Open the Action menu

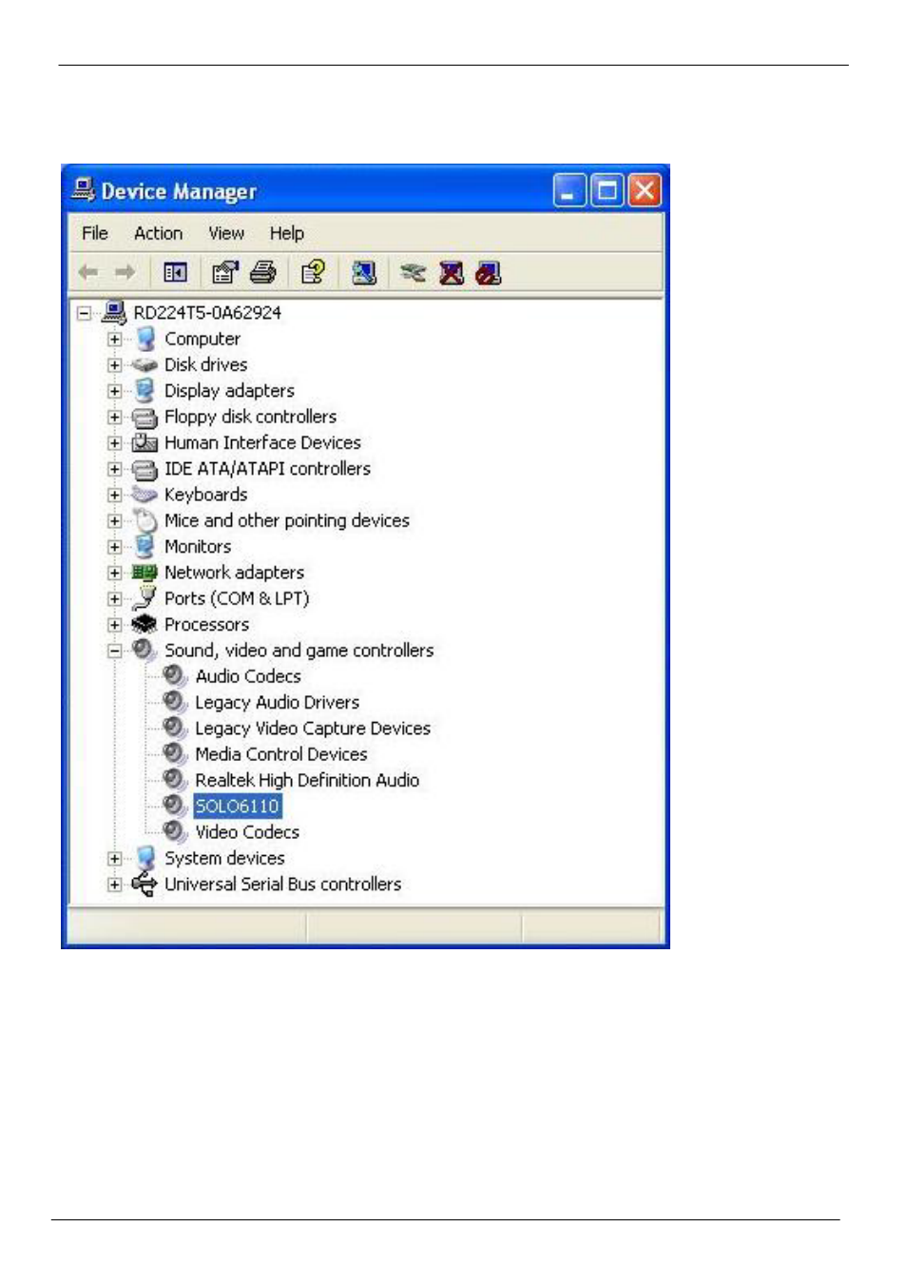158,233
